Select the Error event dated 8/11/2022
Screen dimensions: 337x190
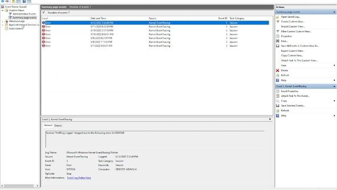point(155,27)
